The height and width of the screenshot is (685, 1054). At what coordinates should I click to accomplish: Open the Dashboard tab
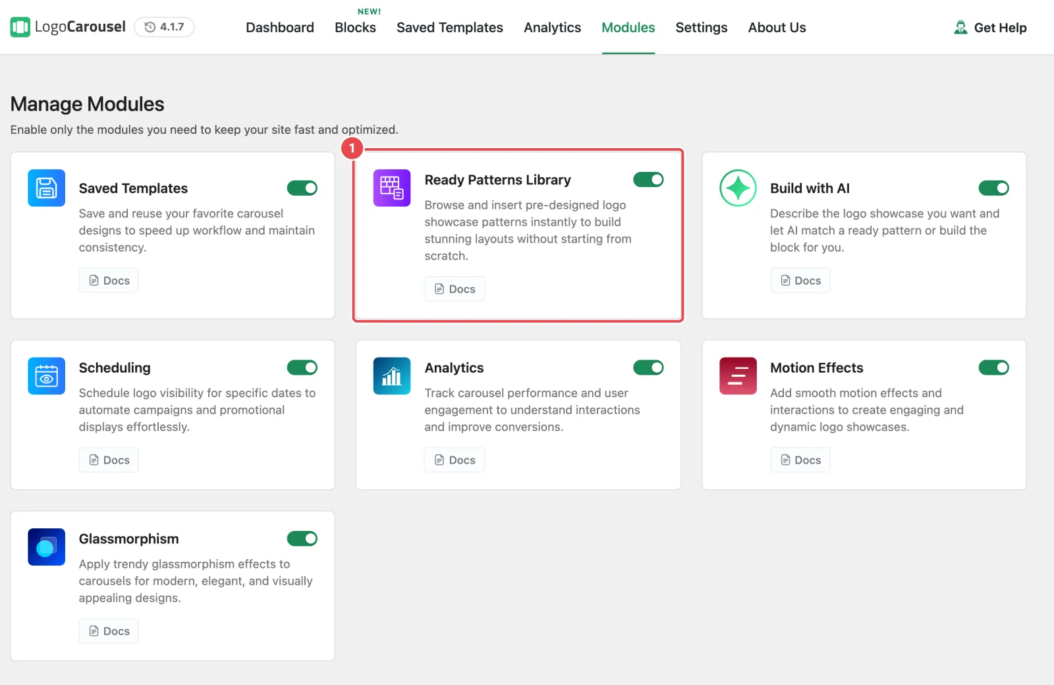point(280,28)
